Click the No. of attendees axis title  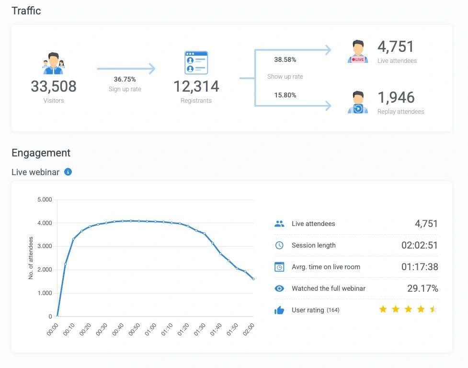pyautogui.click(x=31, y=258)
